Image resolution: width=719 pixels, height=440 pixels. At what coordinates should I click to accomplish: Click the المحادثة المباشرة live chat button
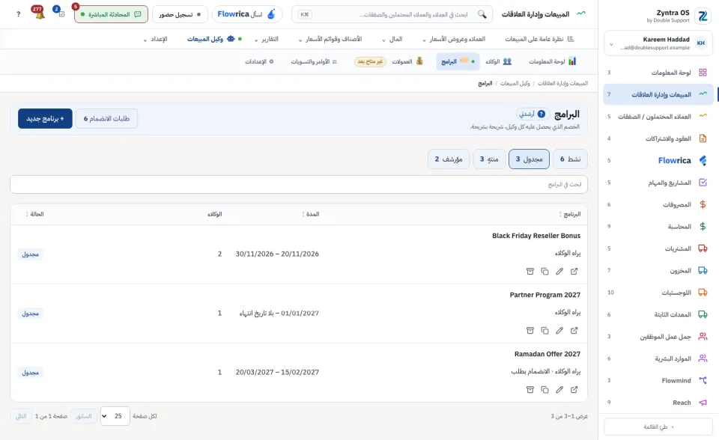pos(111,14)
